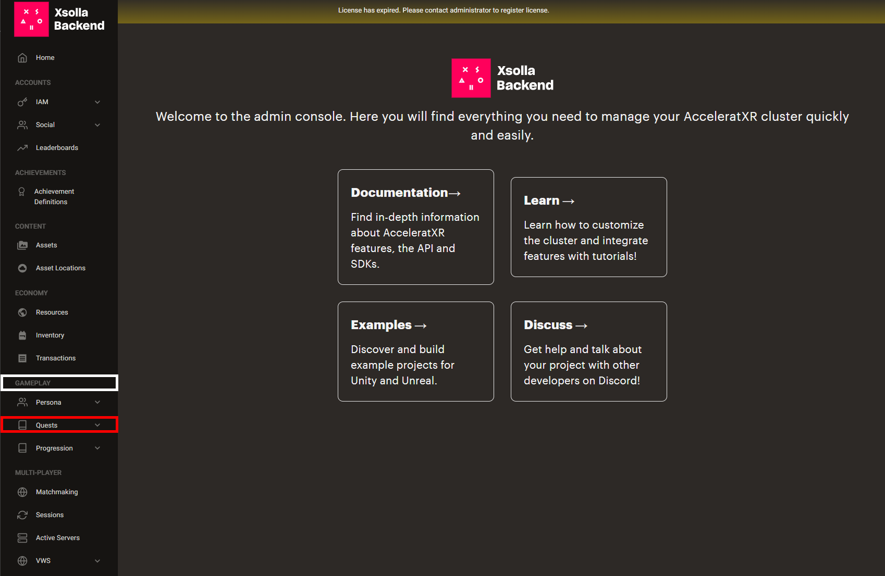Click the Social people icon
The width and height of the screenshot is (885, 576).
[22, 125]
